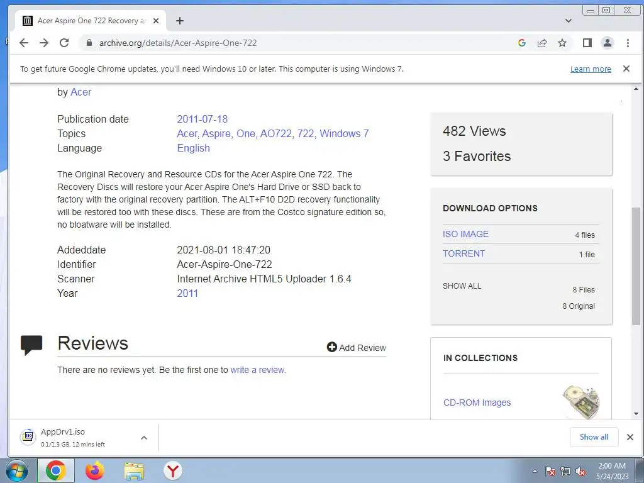The image size is (644, 483).
Task: Open the Aspire topic link
Action: [x=216, y=133]
